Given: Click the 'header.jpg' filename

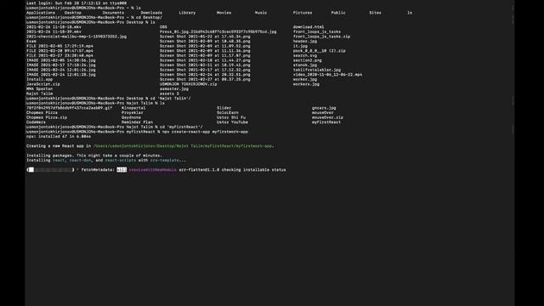Looking at the screenshot, I should (x=305, y=42).
